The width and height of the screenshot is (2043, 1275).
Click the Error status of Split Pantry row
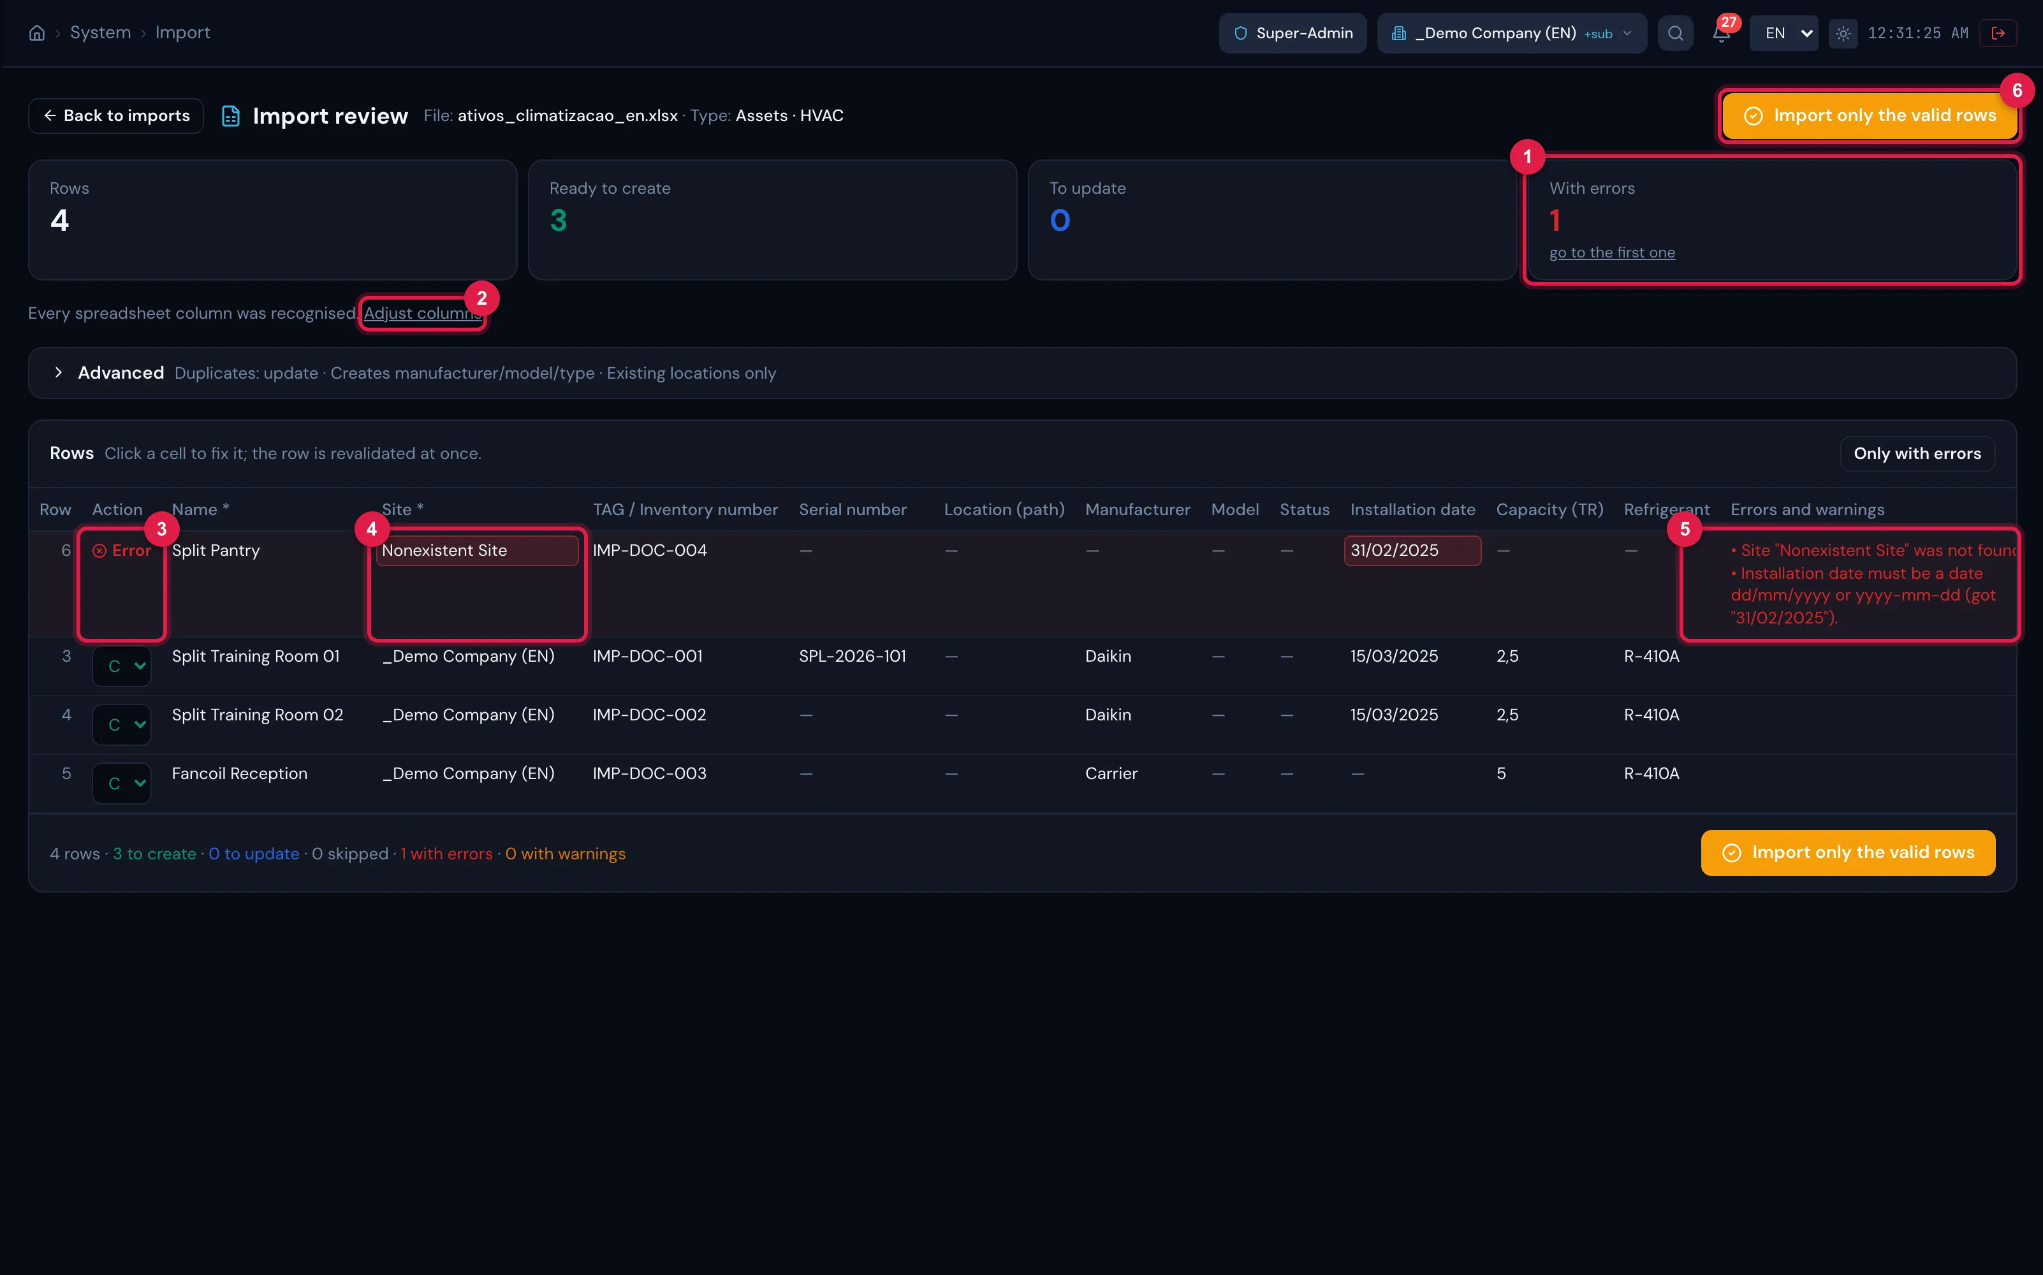tap(121, 551)
